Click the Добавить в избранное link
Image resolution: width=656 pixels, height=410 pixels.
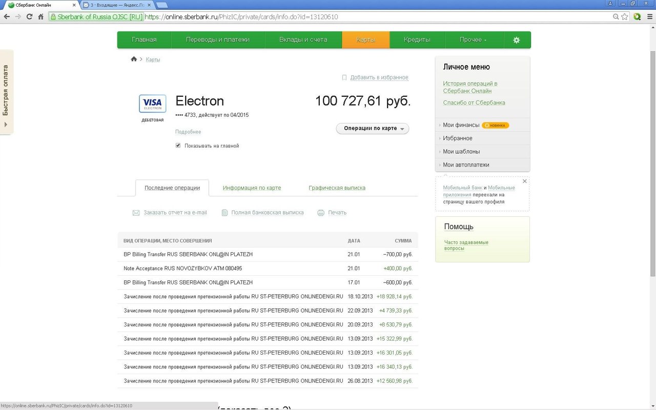tap(379, 77)
